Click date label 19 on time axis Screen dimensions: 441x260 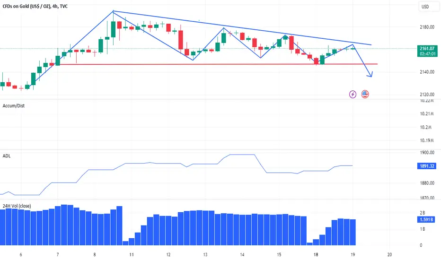[x=353, y=255]
